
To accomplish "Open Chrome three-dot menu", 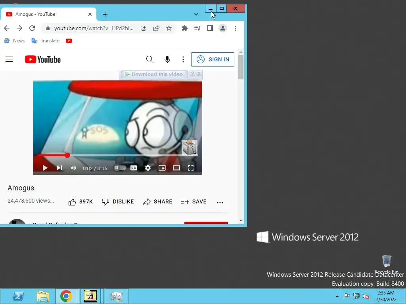I will tap(236, 28).
